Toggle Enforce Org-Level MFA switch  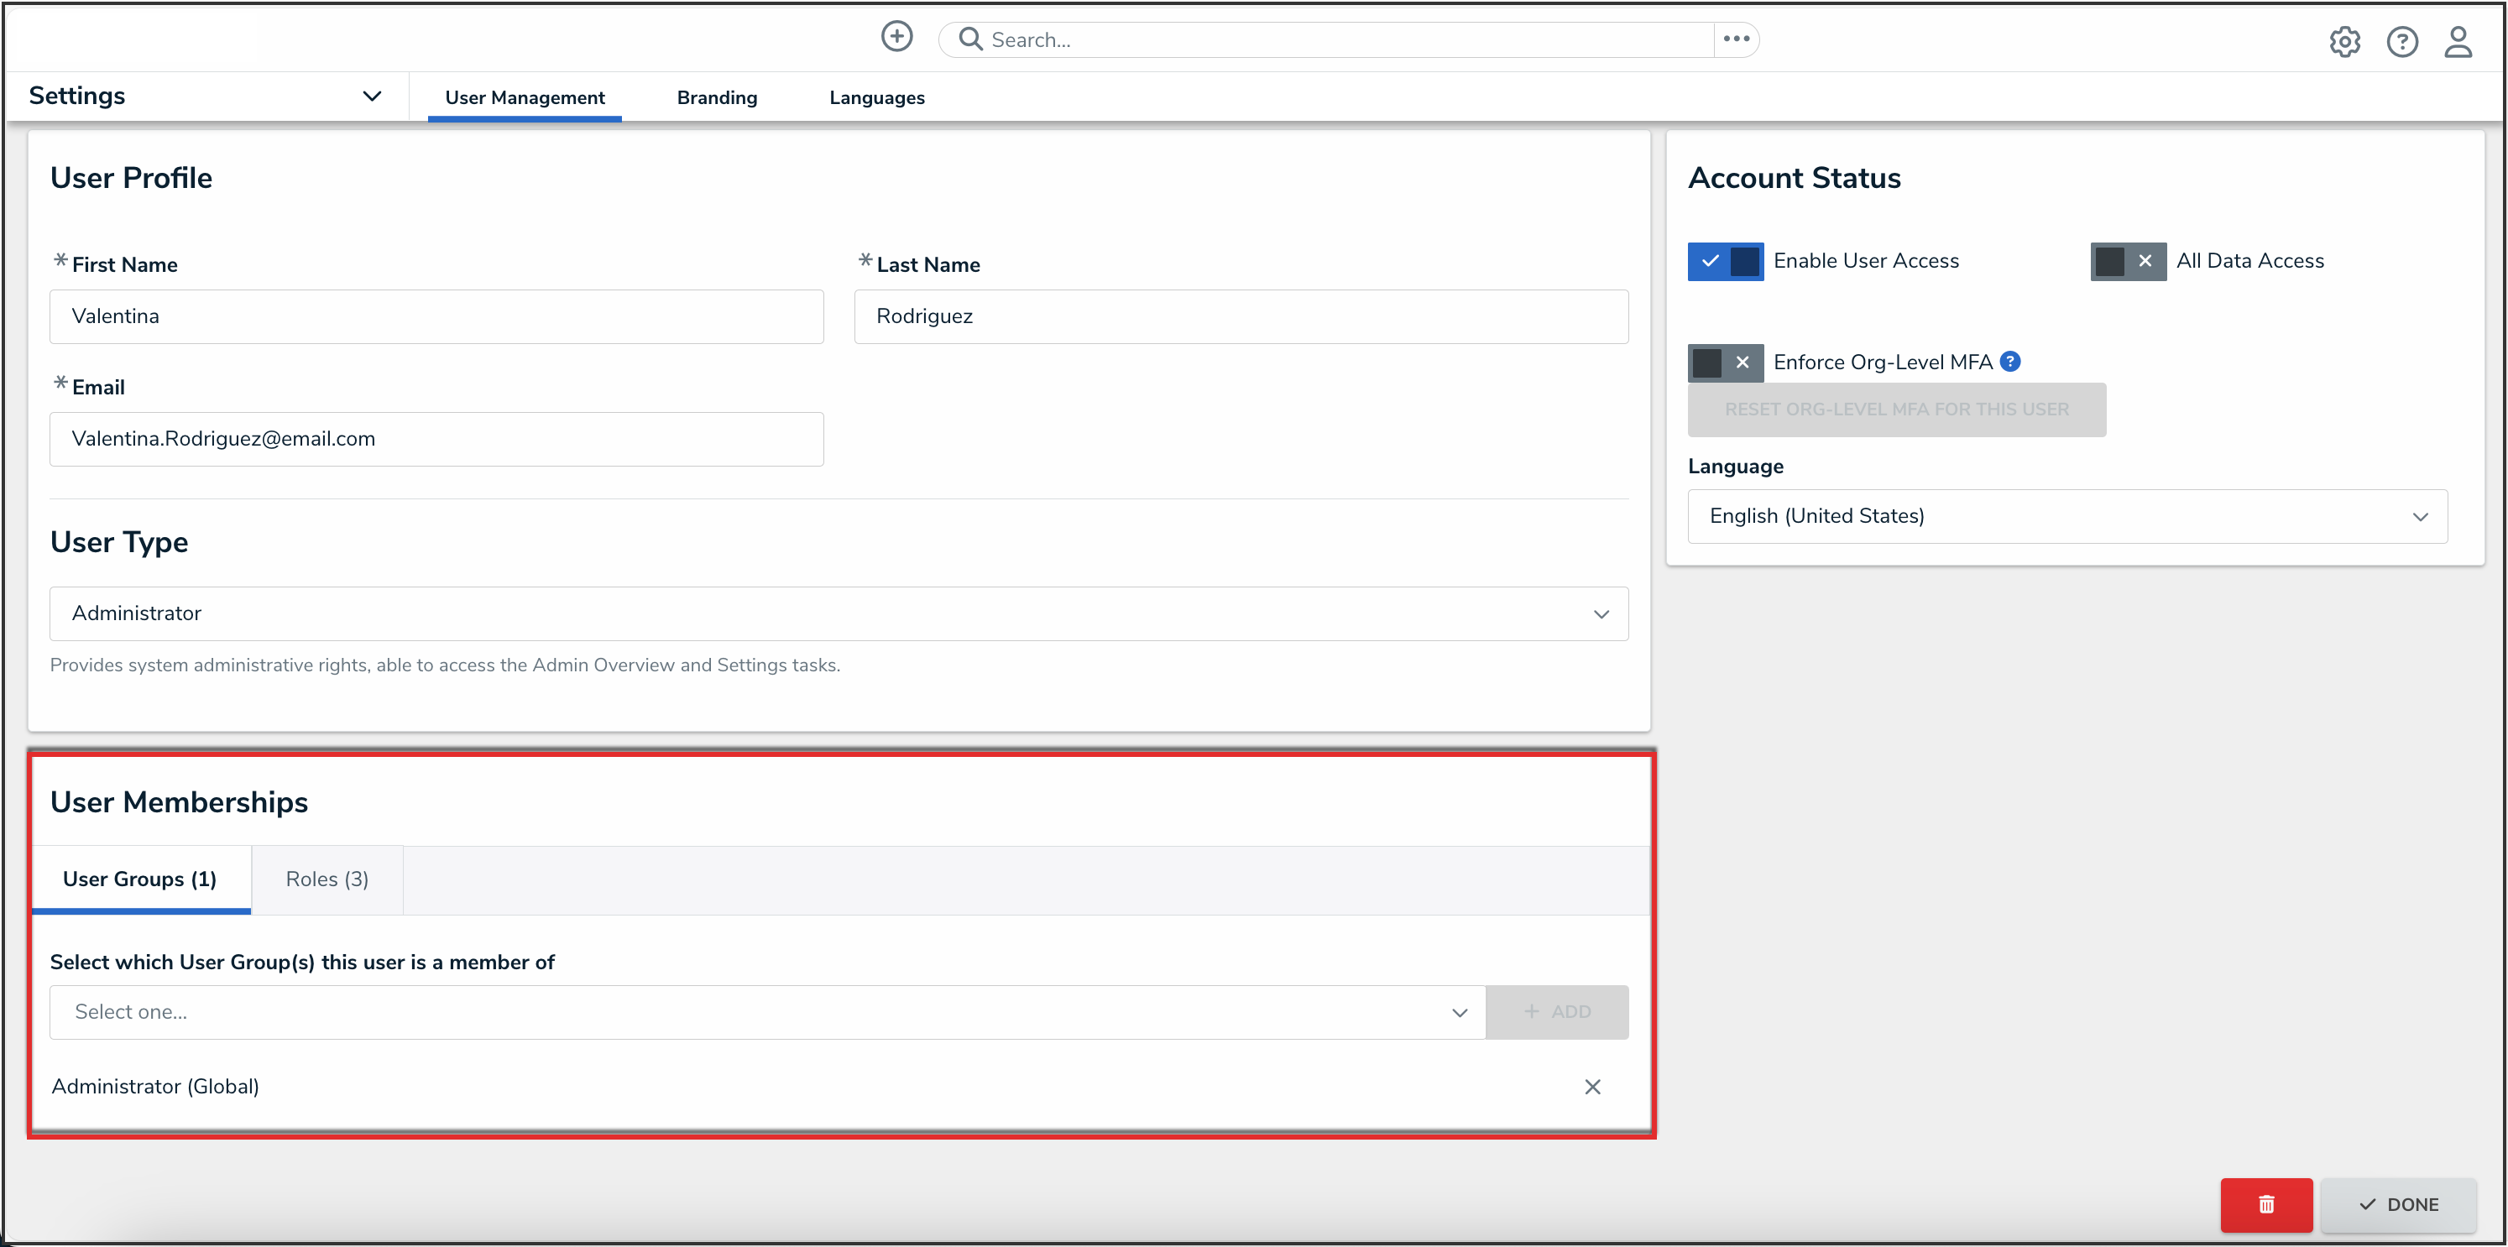[1725, 363]
